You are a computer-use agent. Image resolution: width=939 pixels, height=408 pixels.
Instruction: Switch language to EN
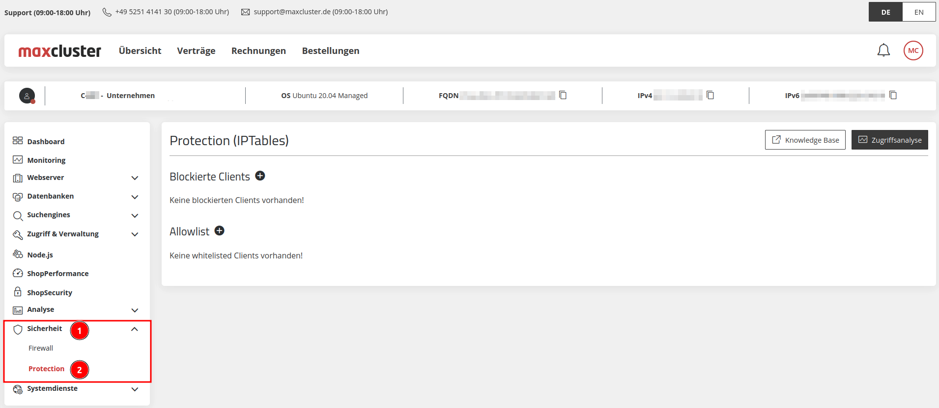point(919,12)
